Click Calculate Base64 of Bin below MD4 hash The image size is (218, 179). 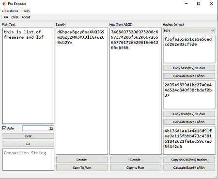click(x=189, y=76)
